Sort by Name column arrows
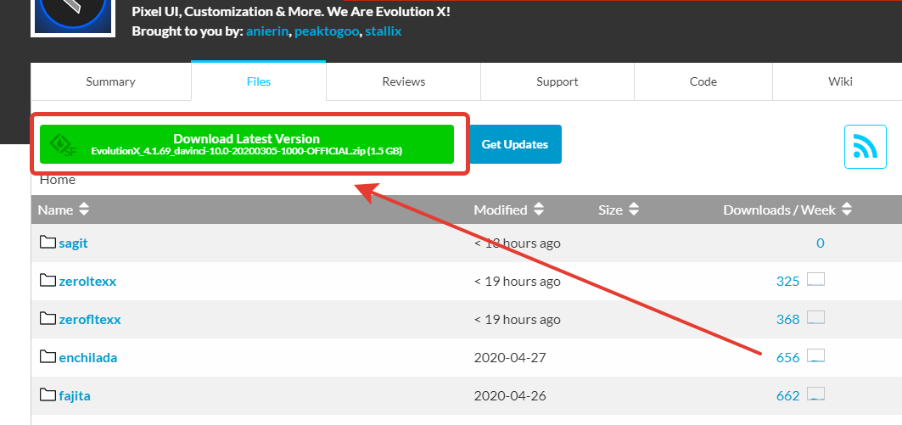The height and width of the screenshot is (425, 902). click(84, 210)
